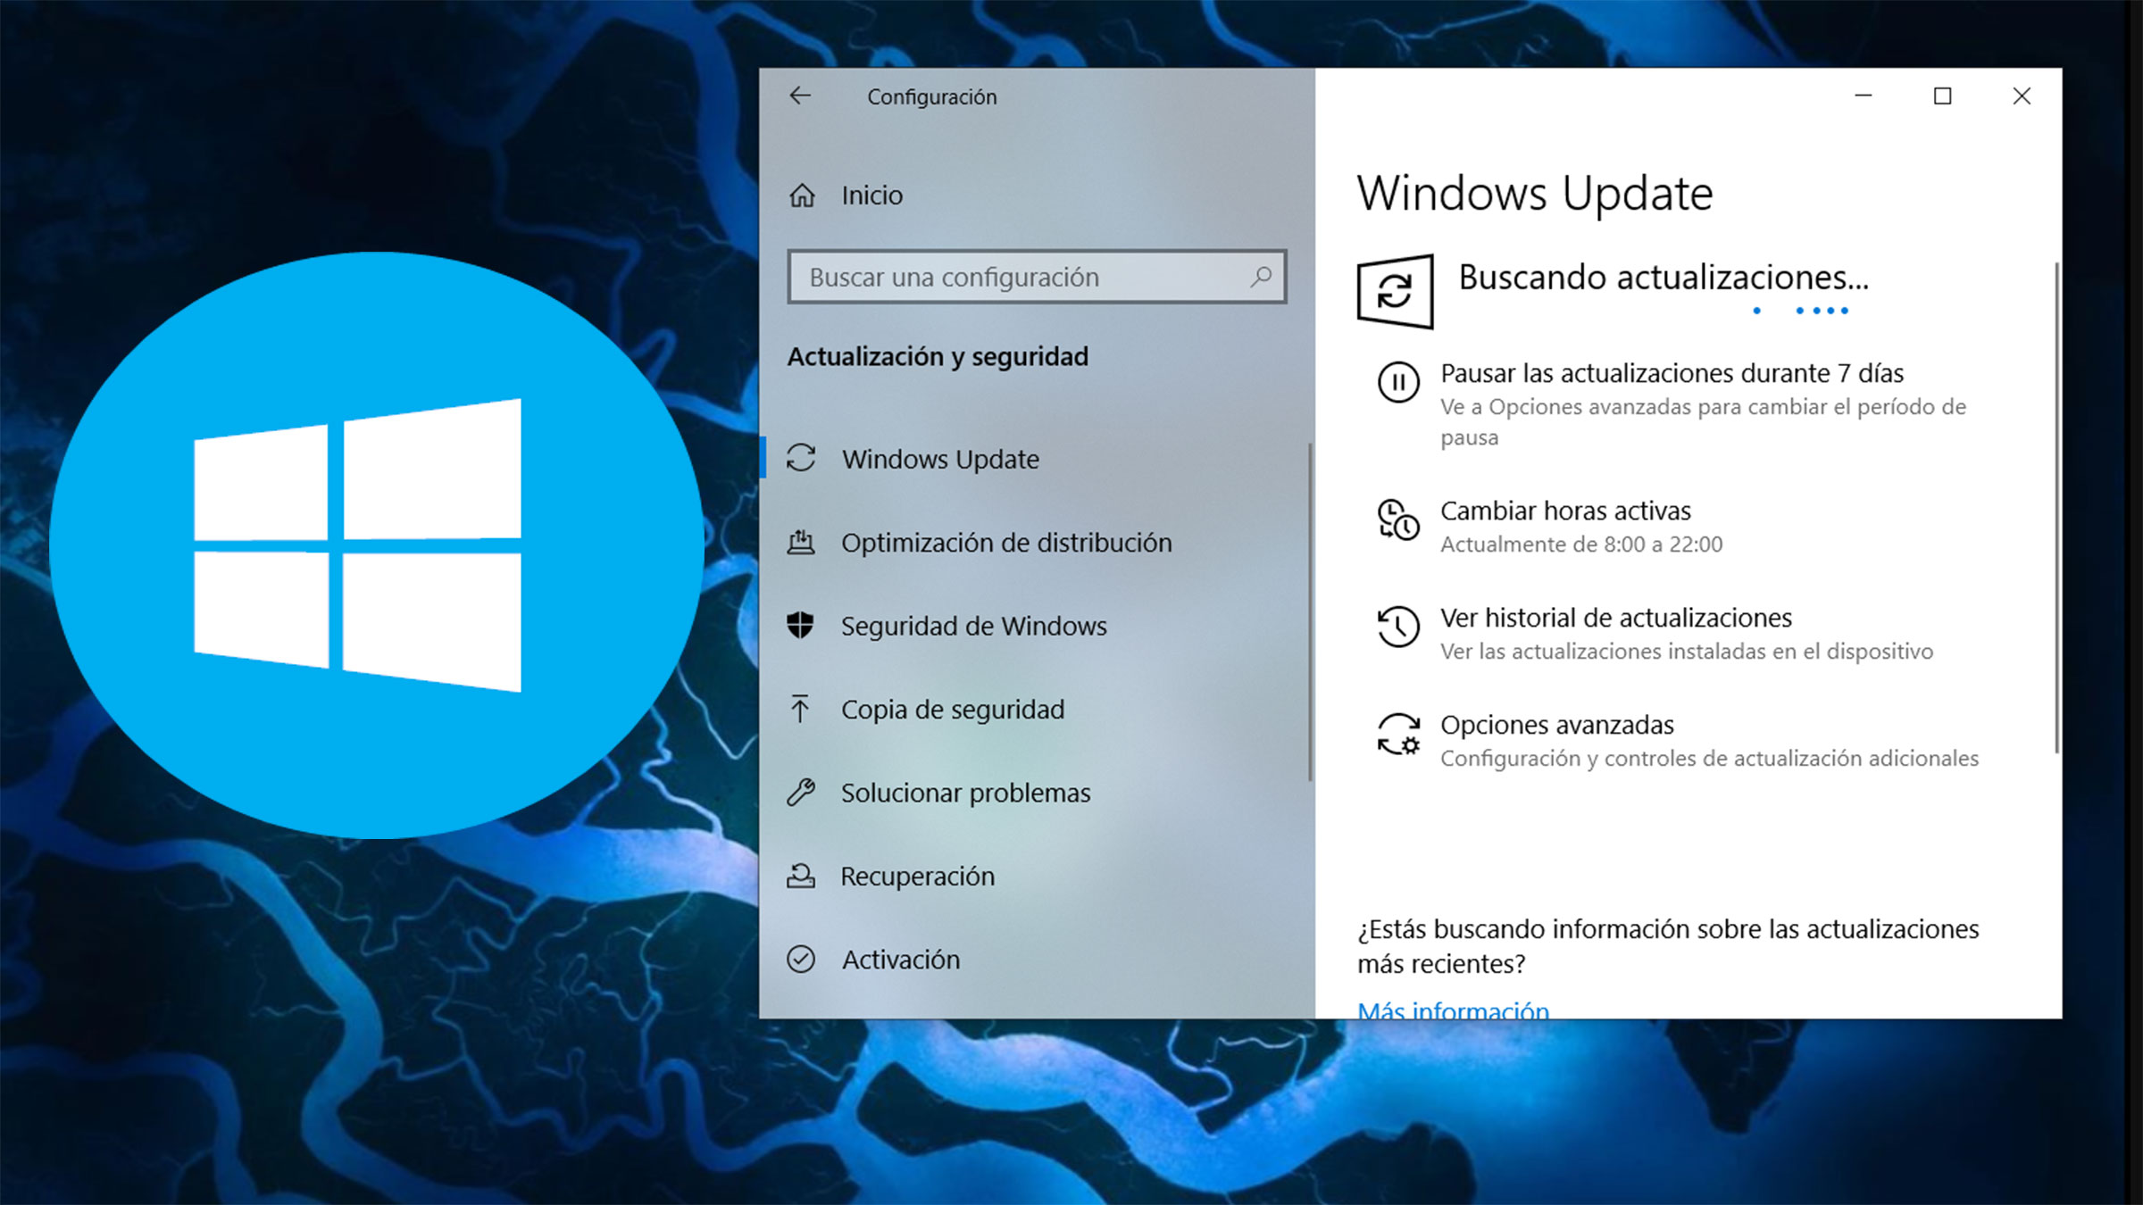Click the search magnifier icon
Viewport: 2143px width, 1205px height.
point(1261,277)
